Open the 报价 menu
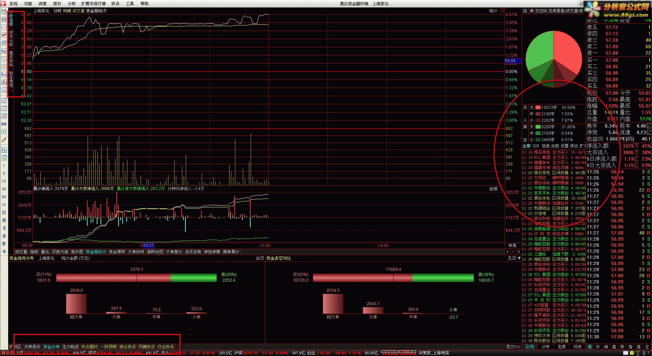The height and width of the screenshot is (356, 652). click(x=57, y=4)
